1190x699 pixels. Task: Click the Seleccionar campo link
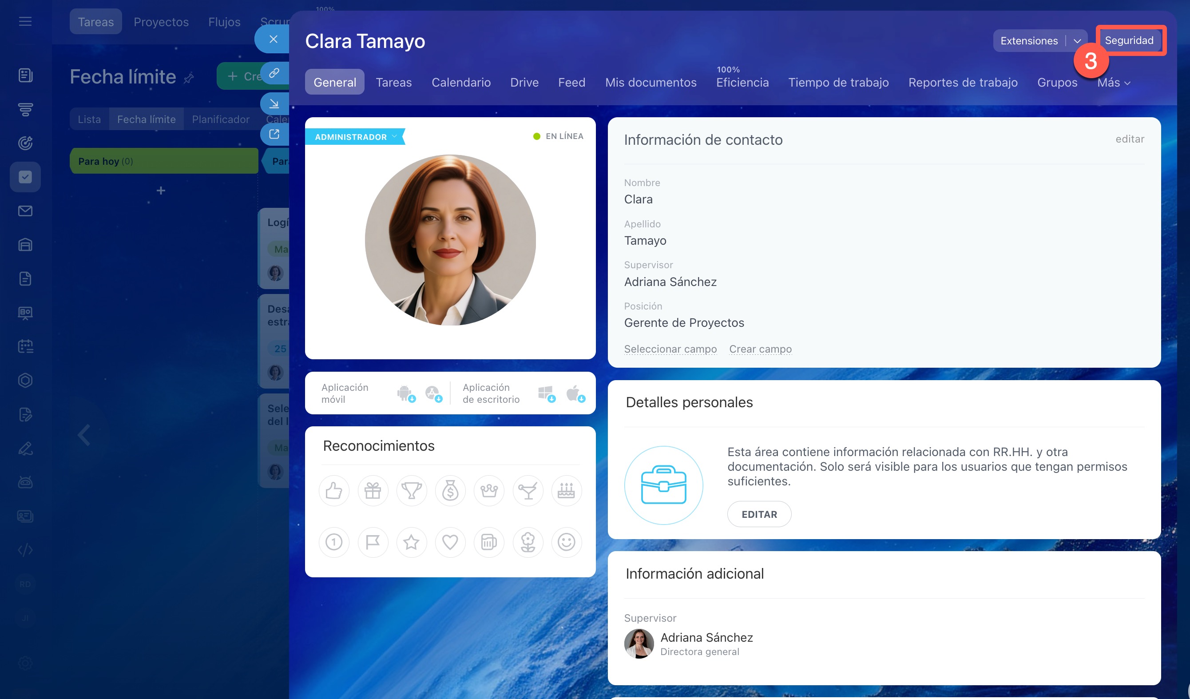tap(670, 349)
